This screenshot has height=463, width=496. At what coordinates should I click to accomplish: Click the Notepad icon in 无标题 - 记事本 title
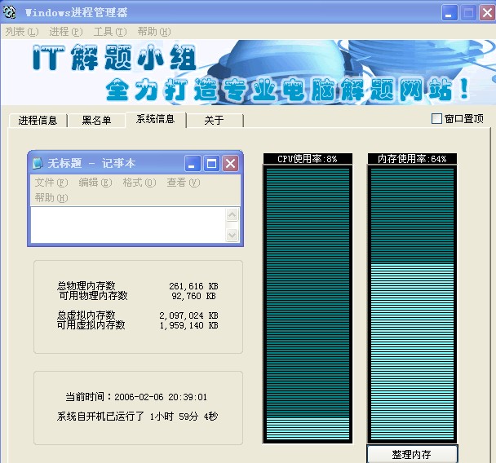(x=38, y=163)
